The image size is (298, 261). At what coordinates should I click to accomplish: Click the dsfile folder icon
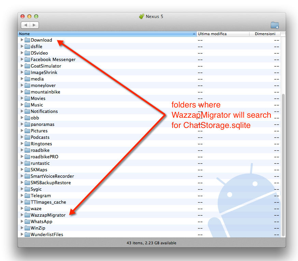click(27, 46)
